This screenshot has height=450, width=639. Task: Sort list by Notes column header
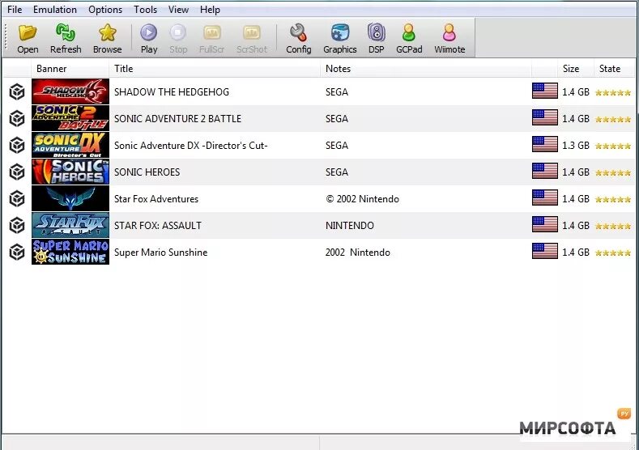point(426,69)
